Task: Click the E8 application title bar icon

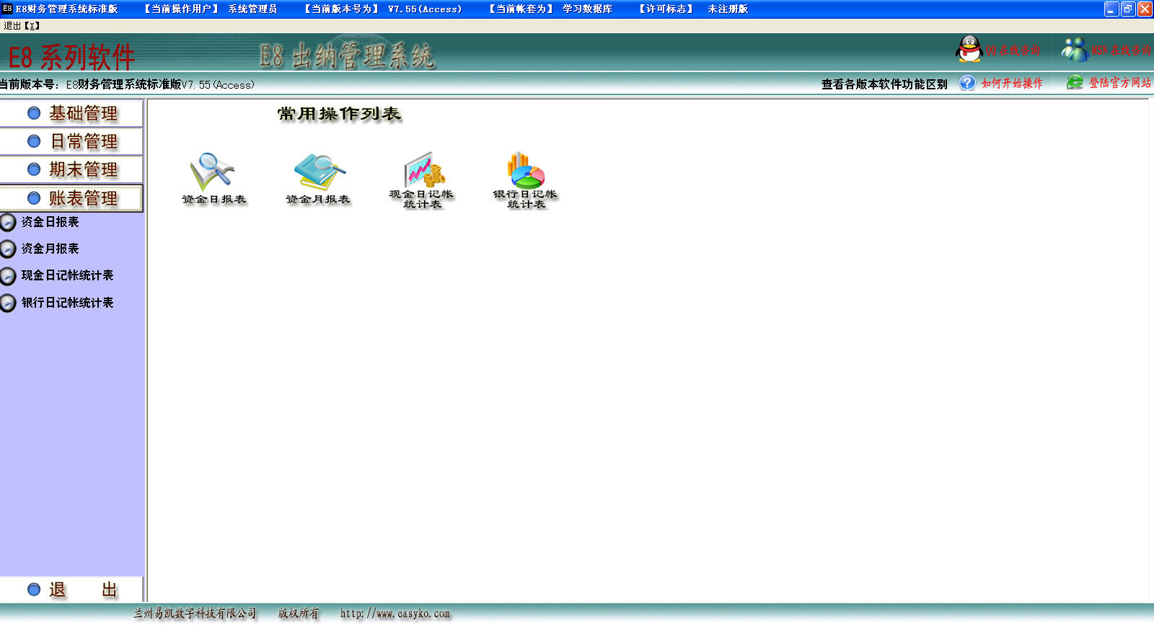Action: 7,9
